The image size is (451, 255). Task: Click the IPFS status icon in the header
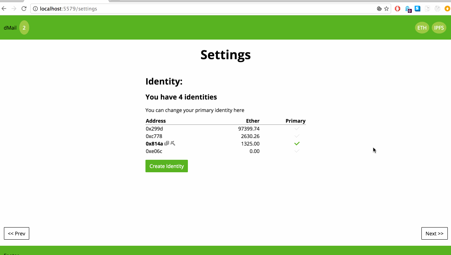[x=439, y=27]
